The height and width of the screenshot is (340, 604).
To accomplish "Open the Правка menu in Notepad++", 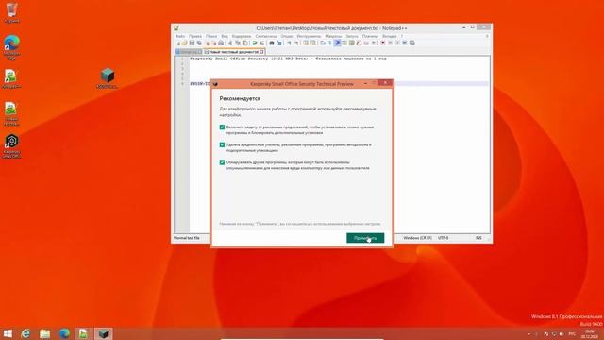I will click(195, 36).
